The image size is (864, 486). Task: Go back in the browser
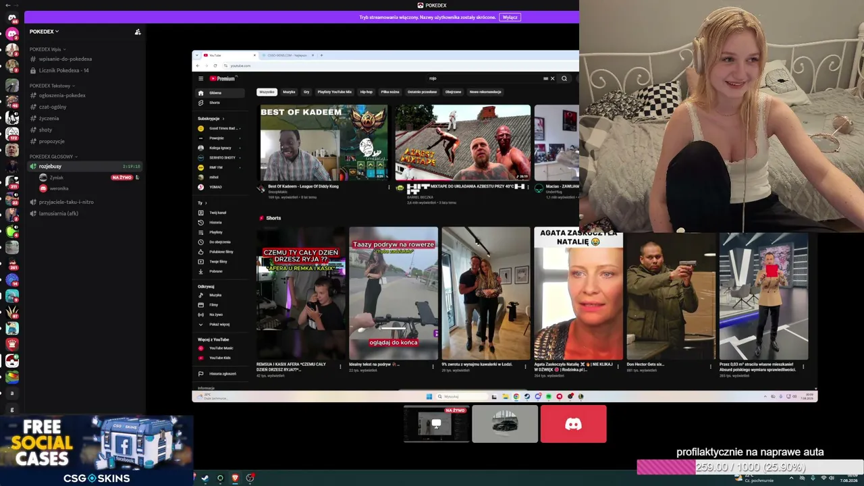197,65
